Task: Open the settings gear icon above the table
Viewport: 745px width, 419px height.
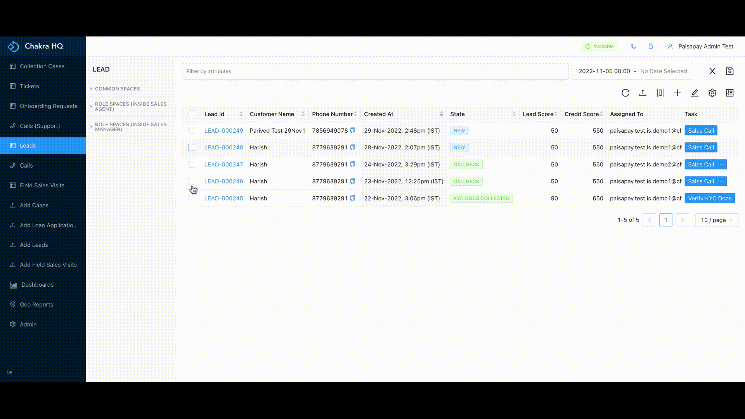Action: coord(712,93)
